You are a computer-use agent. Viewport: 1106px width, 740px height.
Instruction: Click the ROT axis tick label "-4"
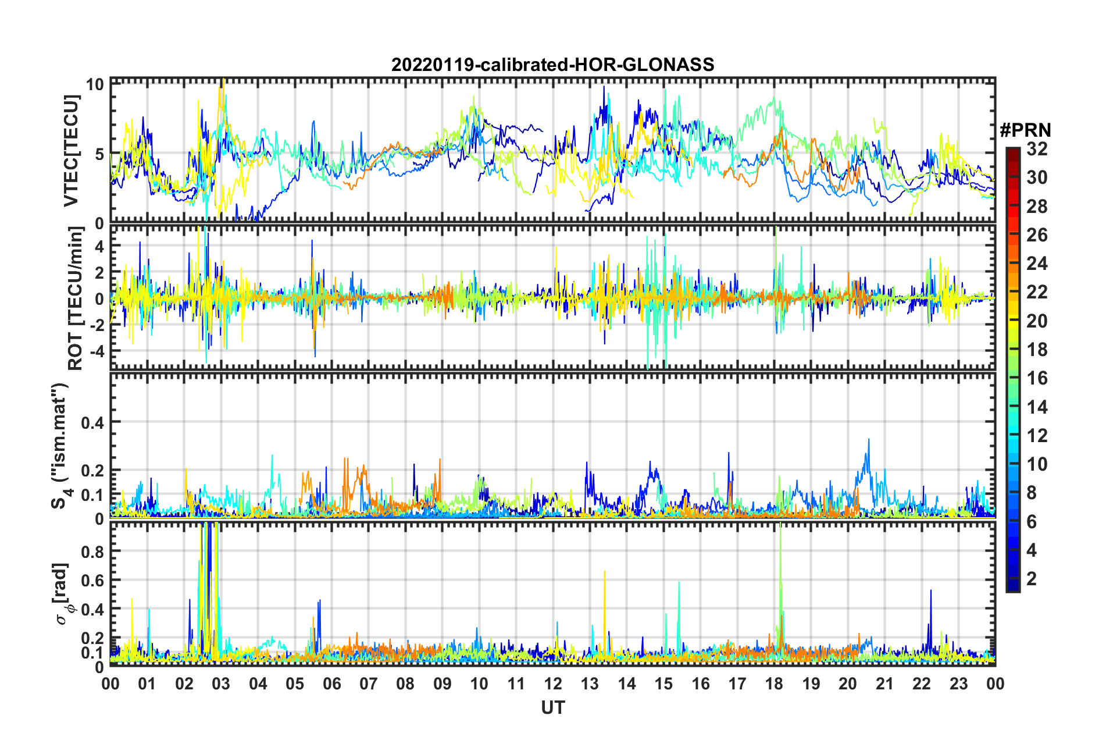[x=97, y=351]
